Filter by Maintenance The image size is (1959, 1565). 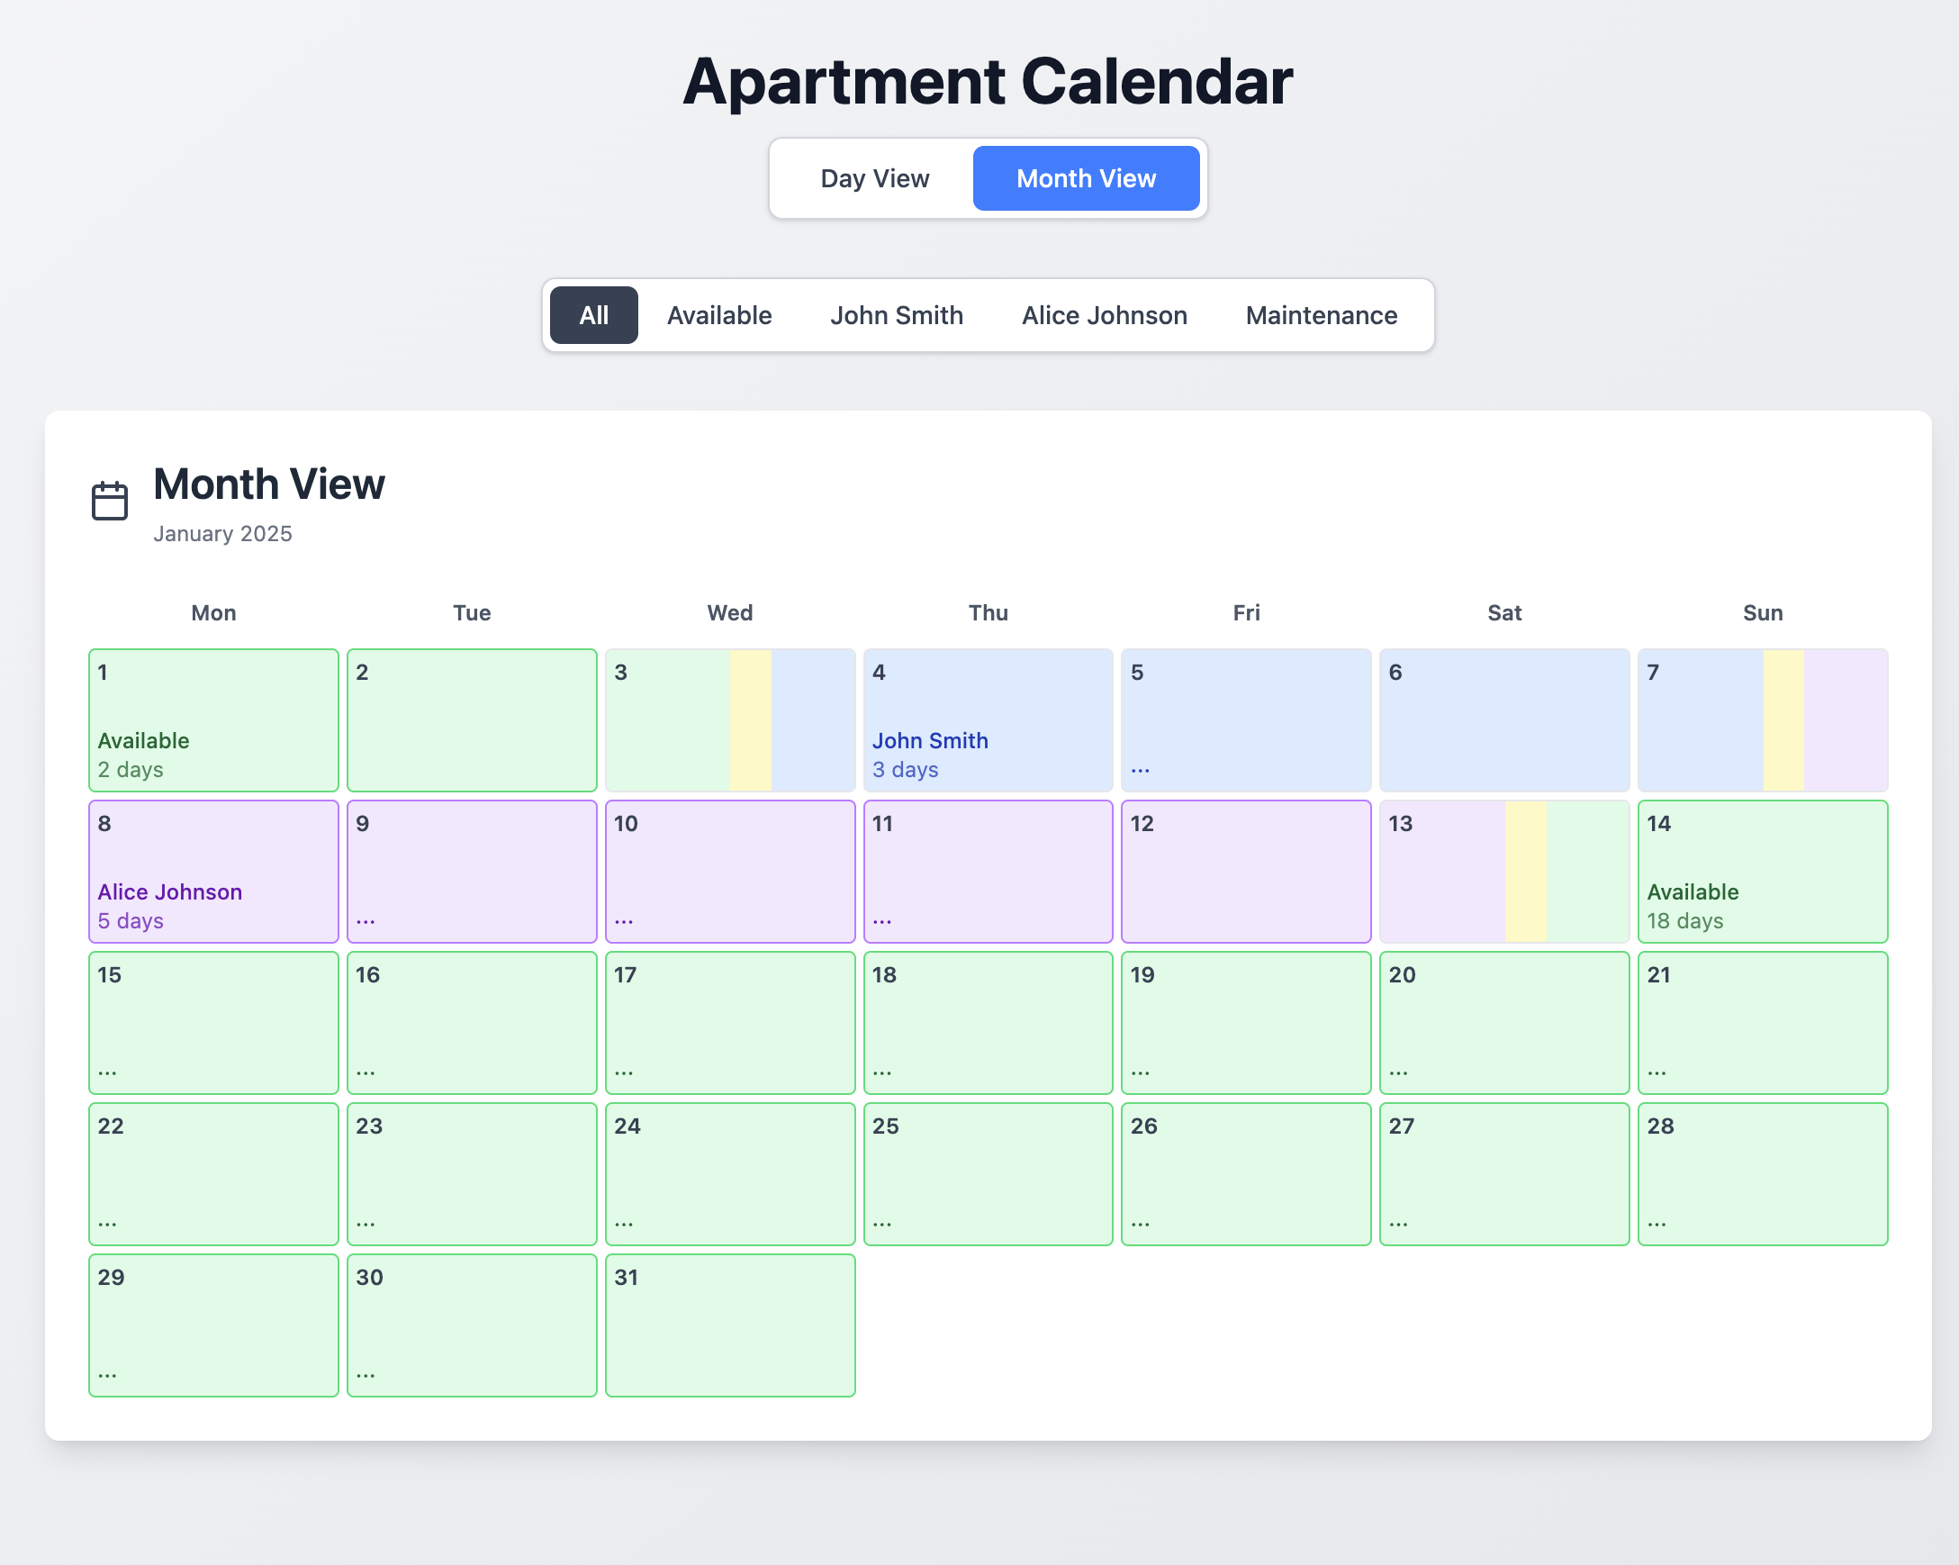coord(1320,315)
